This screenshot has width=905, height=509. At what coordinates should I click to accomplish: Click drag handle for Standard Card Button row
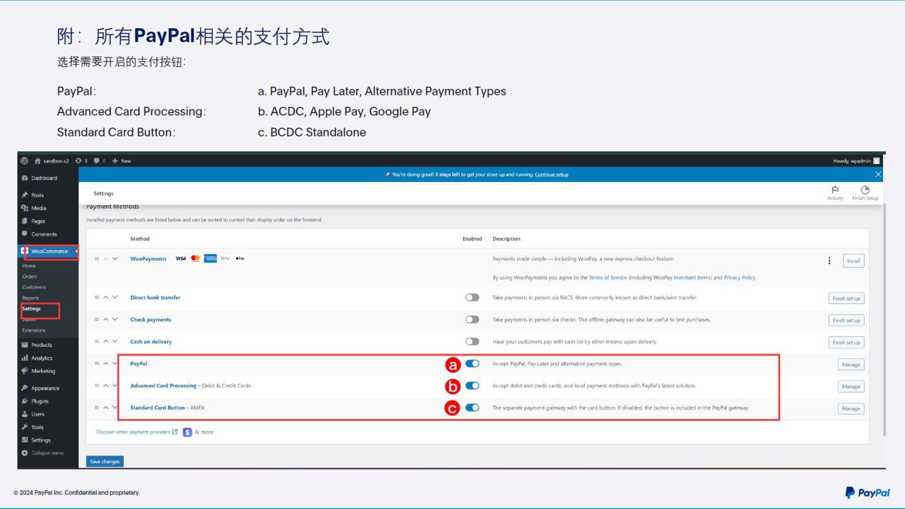97,408
